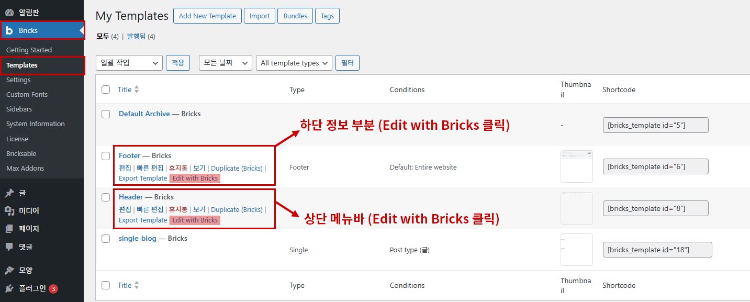Click the Bricks logo icon in sidebar
This screenshot has height=302, width=750.
9,30
